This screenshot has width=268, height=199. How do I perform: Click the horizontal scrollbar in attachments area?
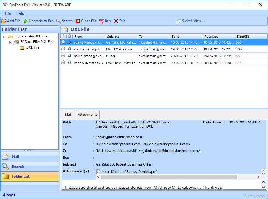coord(169,177)
